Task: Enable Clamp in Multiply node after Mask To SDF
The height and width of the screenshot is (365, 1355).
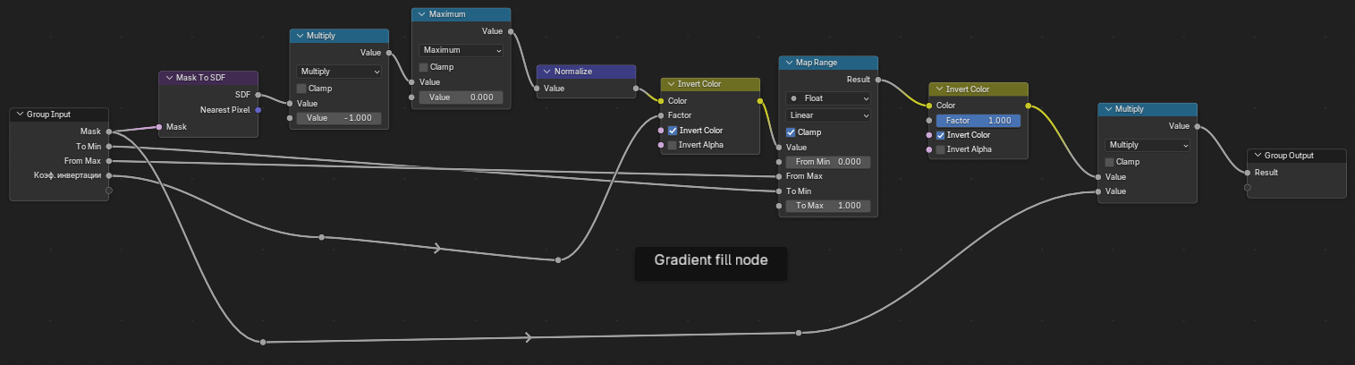Action: point(302,89)
